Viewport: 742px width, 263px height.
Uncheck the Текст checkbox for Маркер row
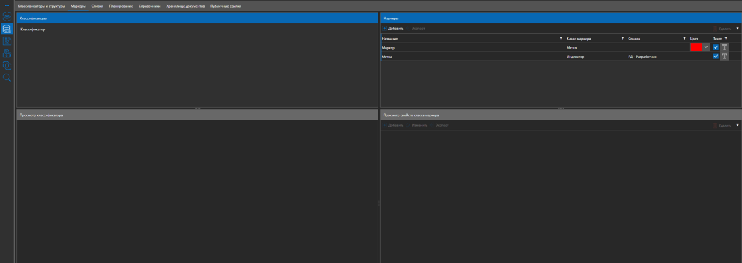716,47
